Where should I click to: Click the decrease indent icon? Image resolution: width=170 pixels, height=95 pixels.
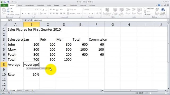point(61,13)
